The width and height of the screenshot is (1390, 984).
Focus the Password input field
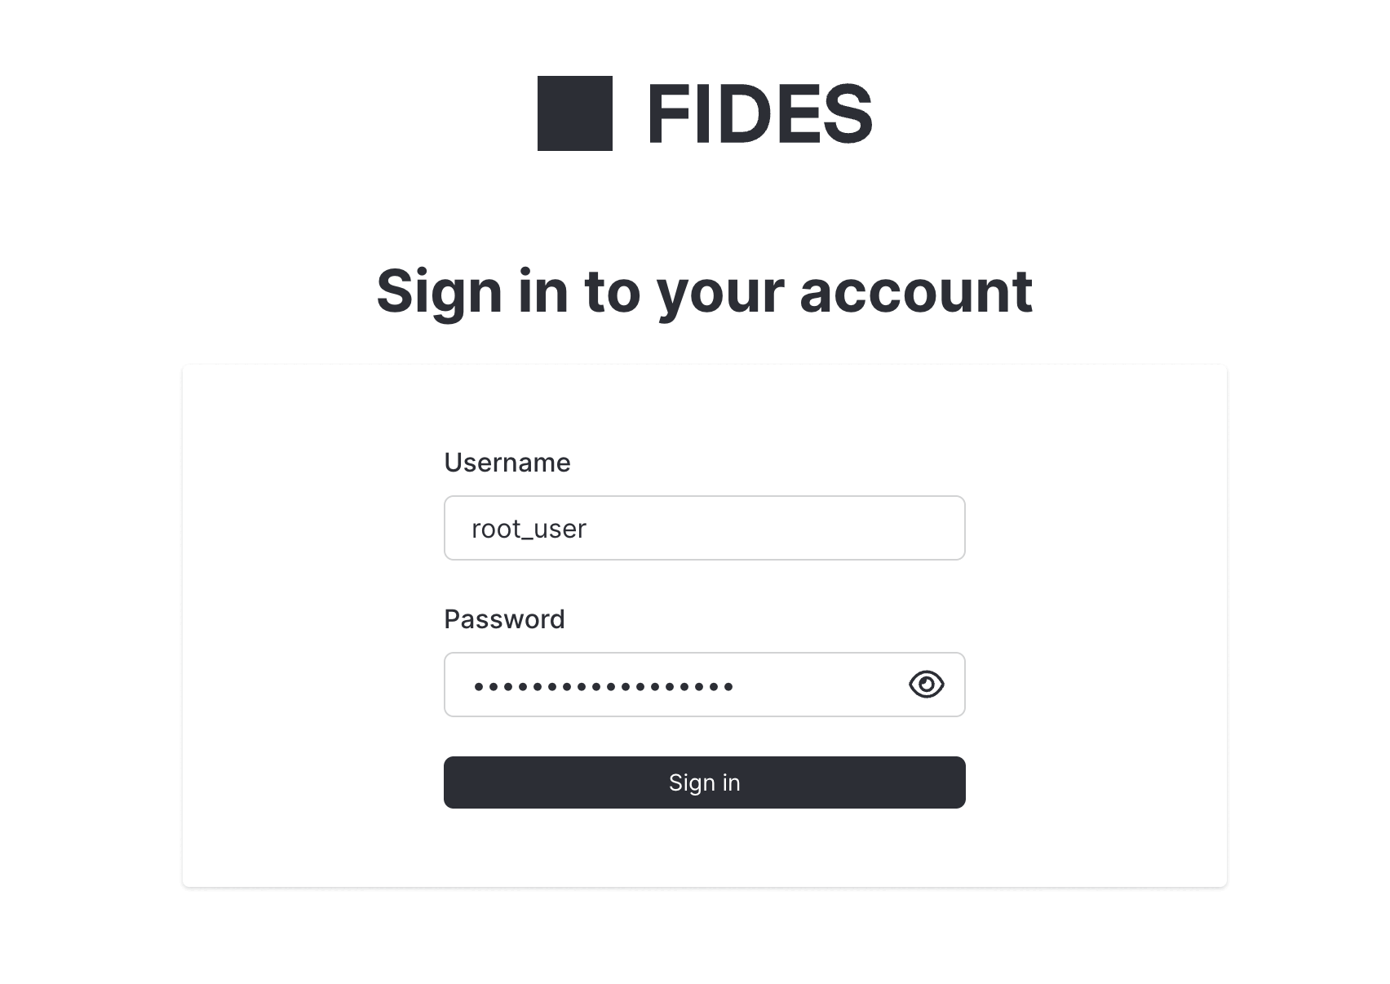[x=677, y=685]
